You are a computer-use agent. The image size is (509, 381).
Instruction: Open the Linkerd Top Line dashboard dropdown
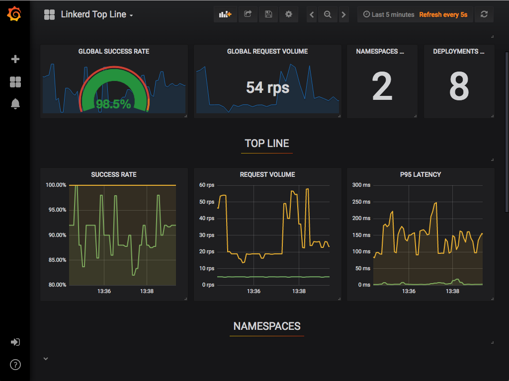click(97, 14)
